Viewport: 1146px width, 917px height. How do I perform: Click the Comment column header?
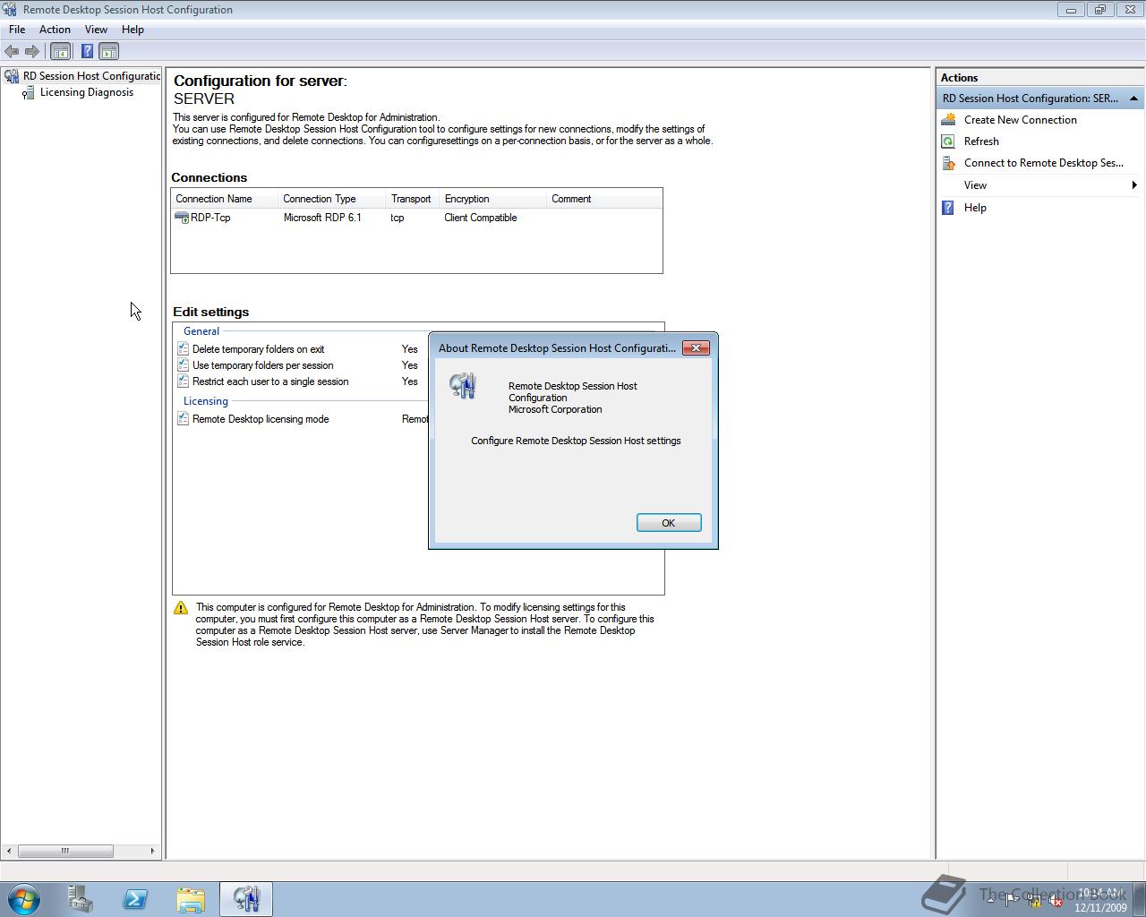point(604,199)
